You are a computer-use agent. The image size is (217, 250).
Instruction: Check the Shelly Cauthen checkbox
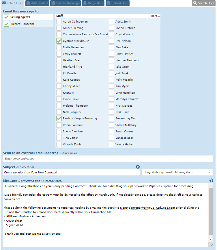[59, 132]
